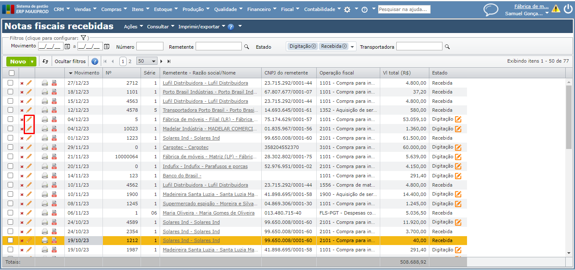The height and width of the screenshot is (270, 575).
Task: Expand the Estado filter dropdown arrow
Action: (x=353, y=47)
